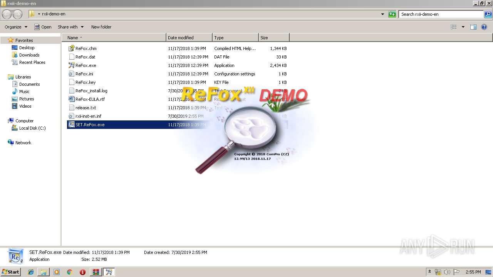The image size is (493, 277).
Task: Open the Share with menu
Action: pyautogui.click(x=70, y=27)
